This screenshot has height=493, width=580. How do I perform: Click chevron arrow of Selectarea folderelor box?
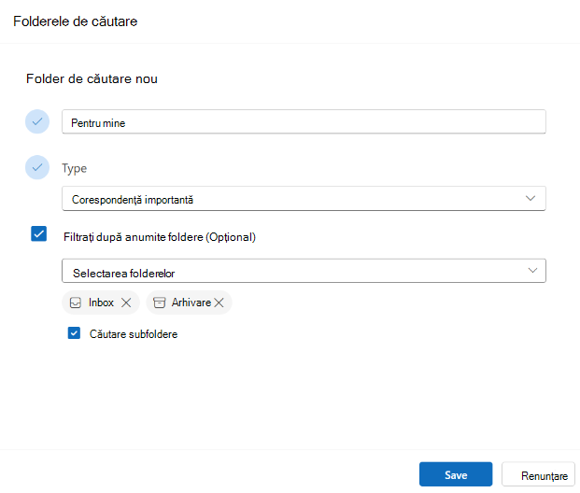532,271
